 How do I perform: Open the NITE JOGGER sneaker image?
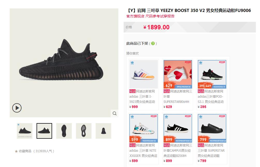coord(144,128)
